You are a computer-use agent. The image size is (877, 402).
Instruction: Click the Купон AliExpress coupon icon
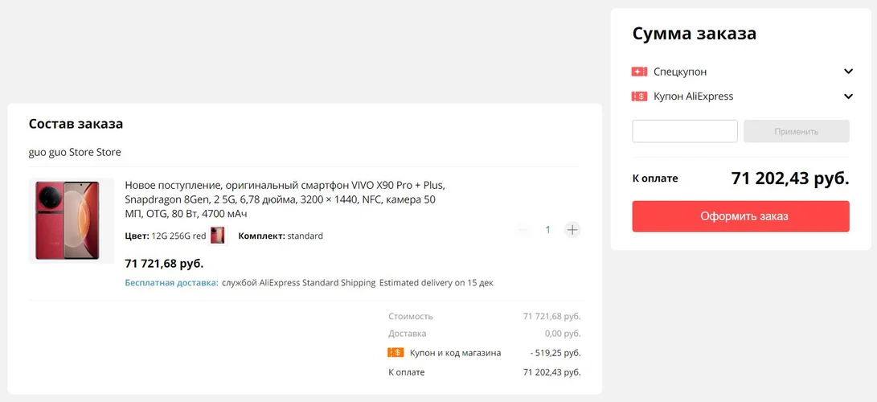coord(639,96)
